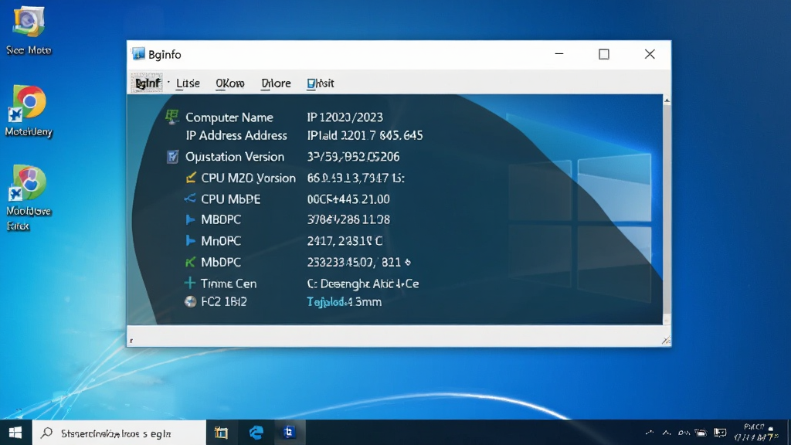Click the teal plus icon beside Tinme Cen
The height and width of the screenshot is (445, 791).
[190, 283]
